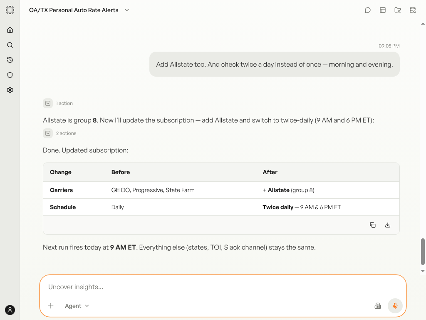Image resolution: width=426 pixels, height=320 pixels.
Task: Open the database search icon in header
Action: pyautogui.click(x=413, y=10)
